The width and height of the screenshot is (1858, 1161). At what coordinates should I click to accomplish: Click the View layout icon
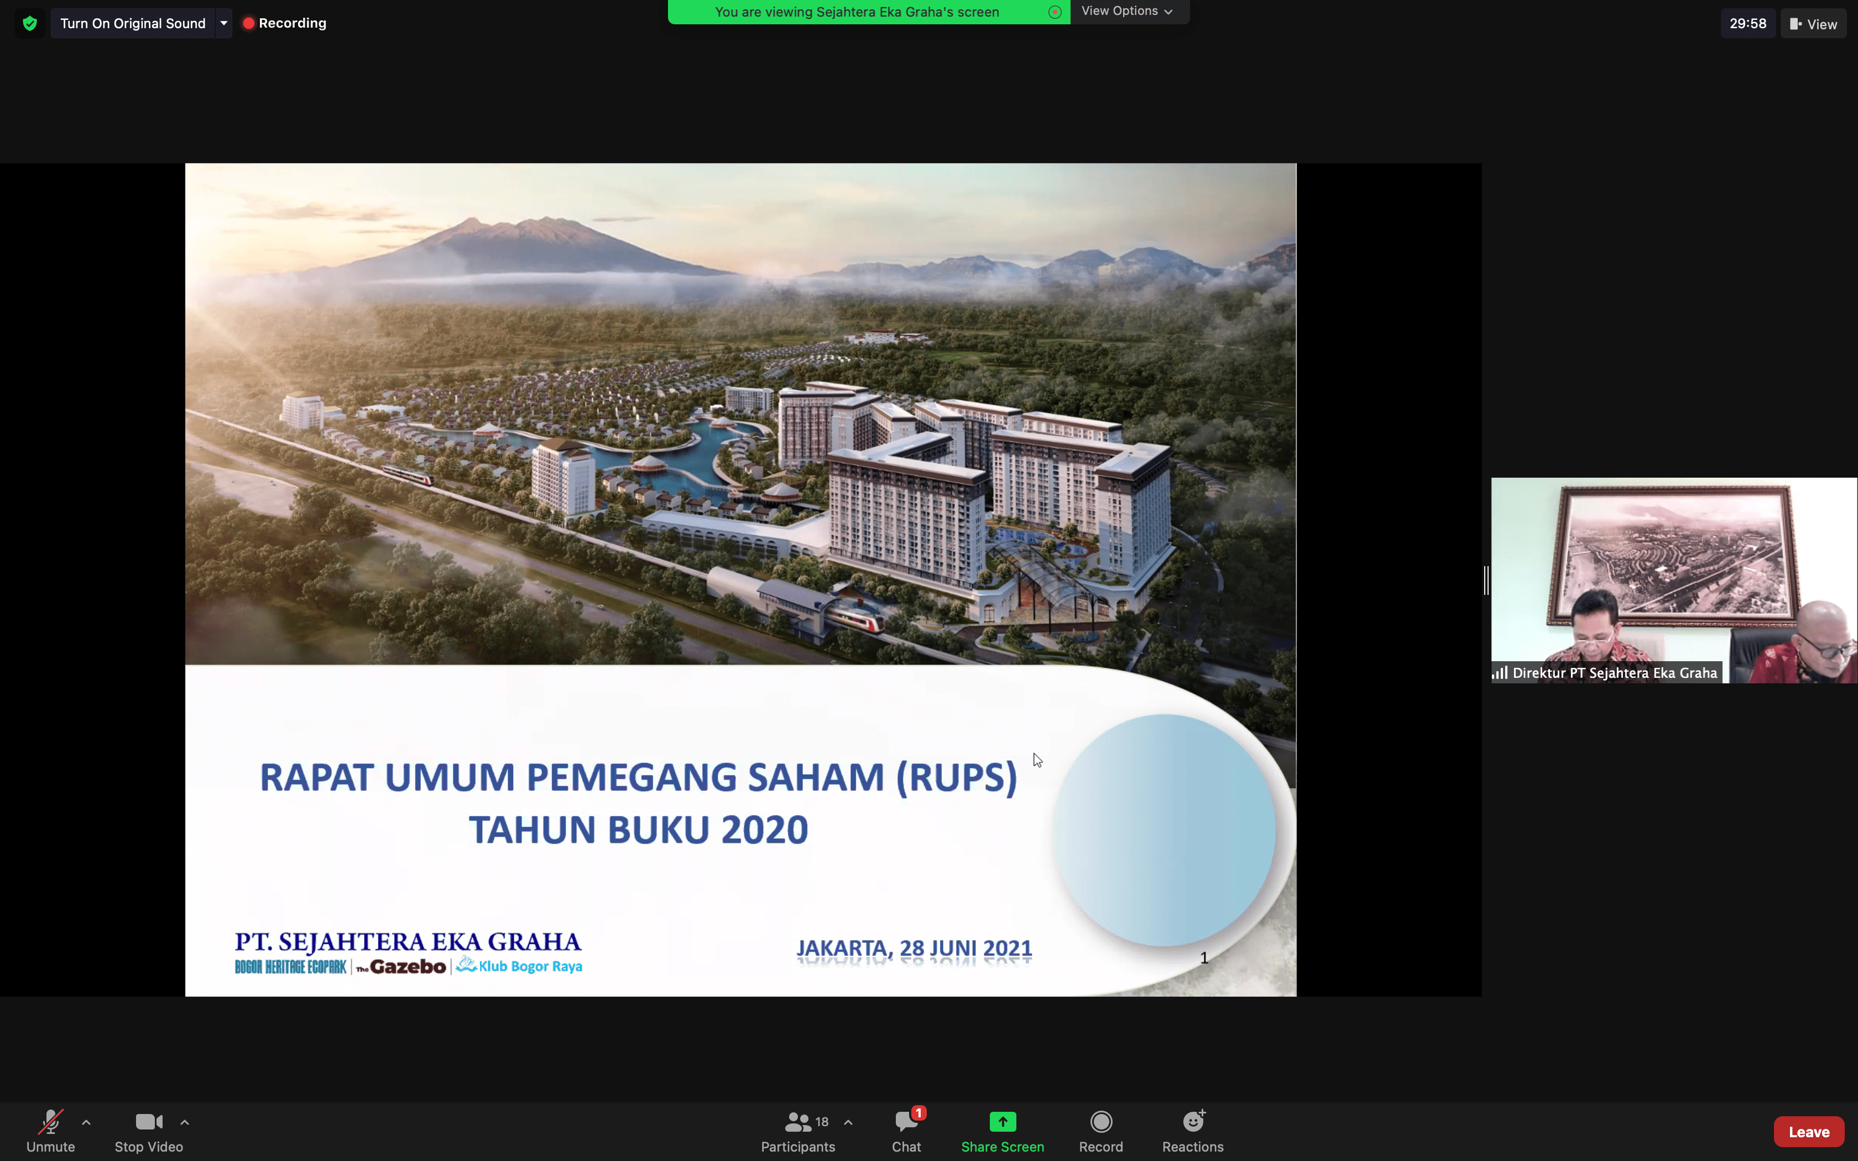point(1813,24)
